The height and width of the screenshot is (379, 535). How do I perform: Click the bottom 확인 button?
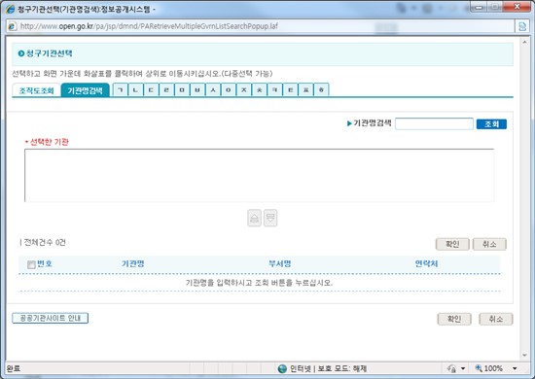(x=454, y=319)
